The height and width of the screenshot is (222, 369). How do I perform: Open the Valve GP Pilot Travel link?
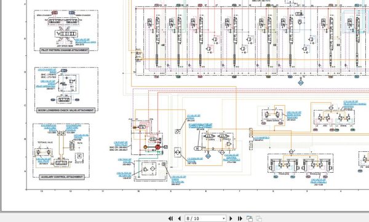[318, 181]
